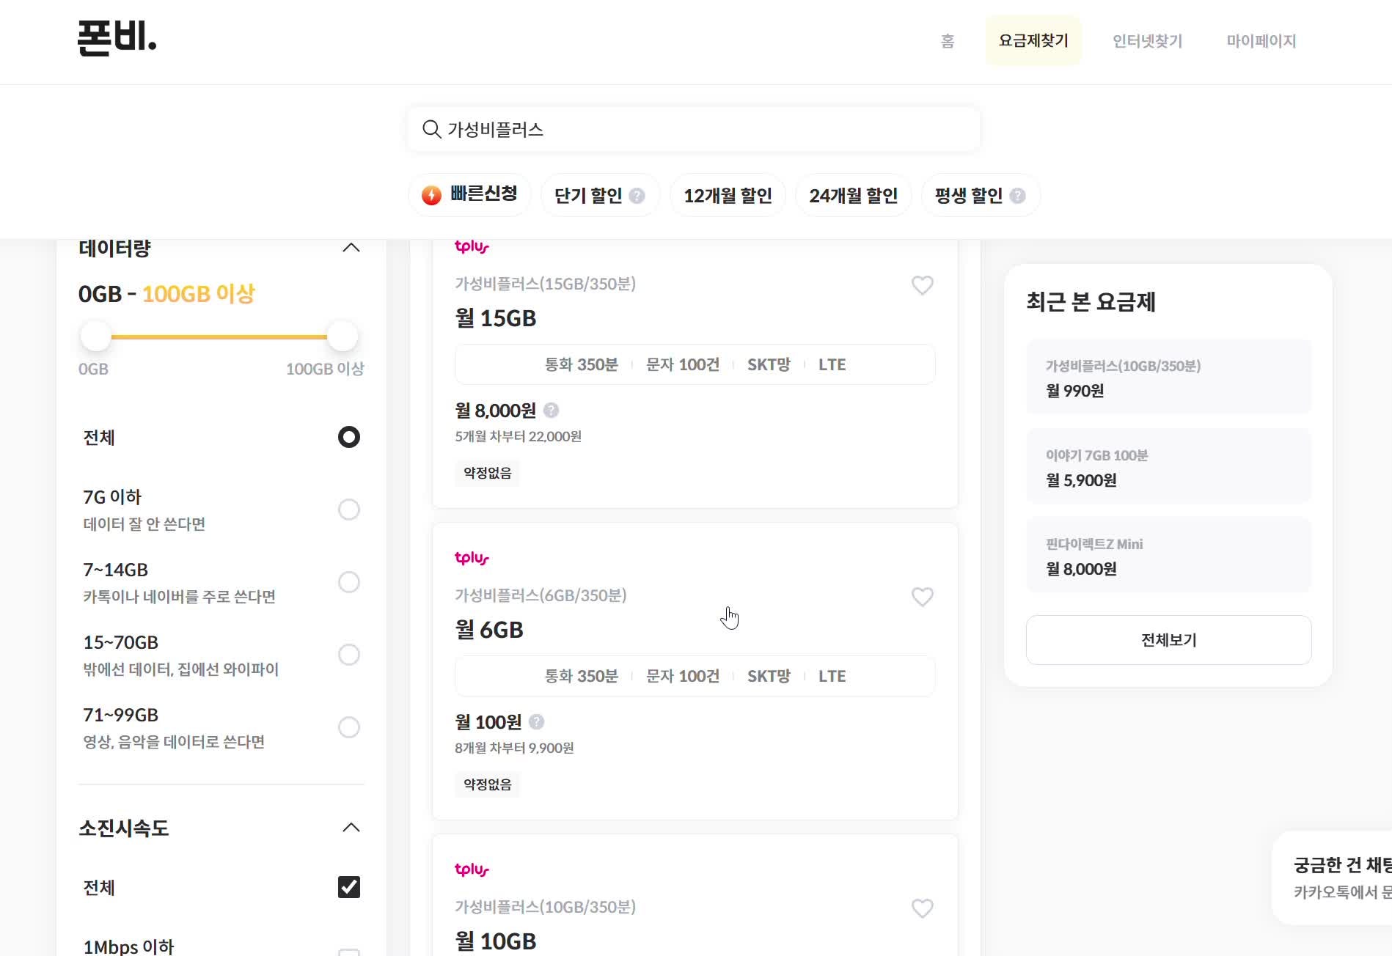Click price help icon next to 월 8,000원
Image resolution: width=1392 pixels, height=956 pixels.
click(551, 411)
